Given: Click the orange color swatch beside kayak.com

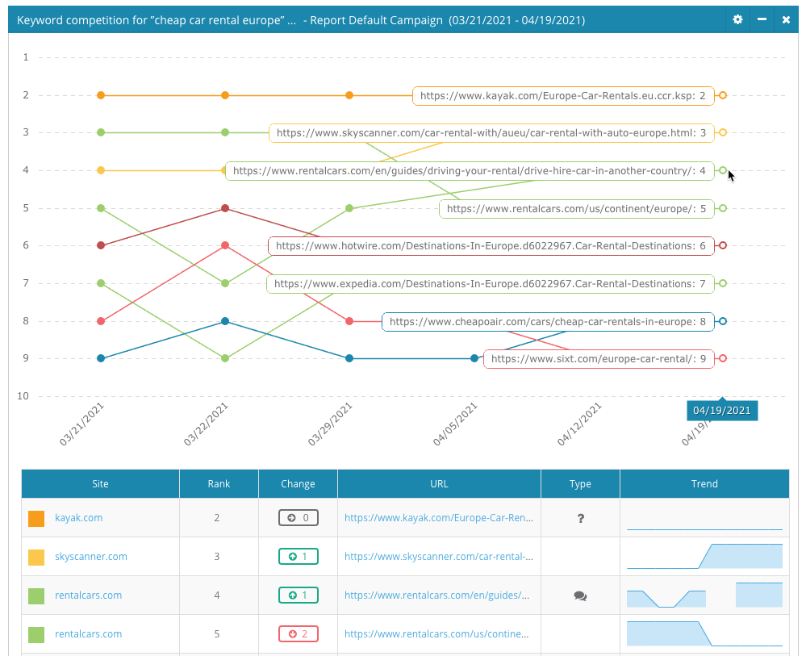Looking at the screenshot, I should pos(36,517).
